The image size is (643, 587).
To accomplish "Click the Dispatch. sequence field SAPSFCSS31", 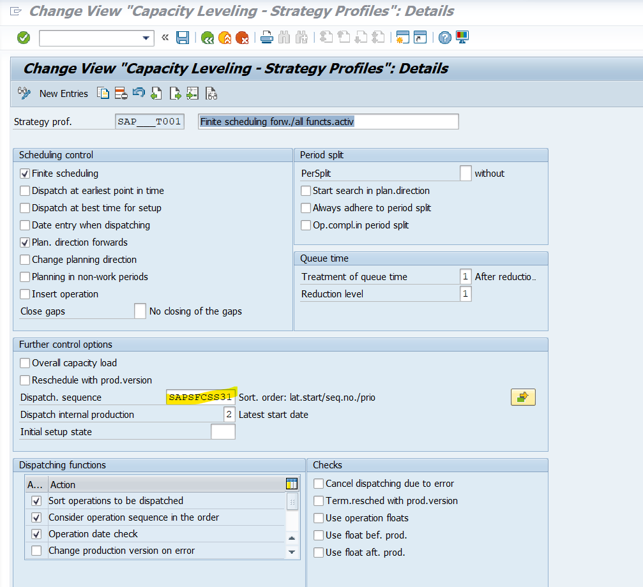I will click(x=200, y=397).
